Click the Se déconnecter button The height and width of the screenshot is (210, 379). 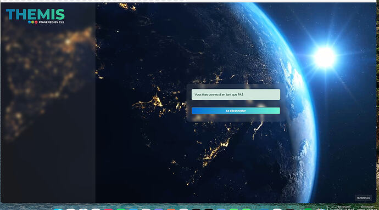(x=236, y=111)
